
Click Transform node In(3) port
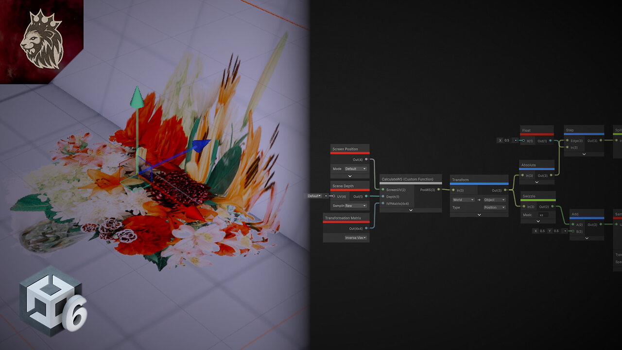coord(453,190)
